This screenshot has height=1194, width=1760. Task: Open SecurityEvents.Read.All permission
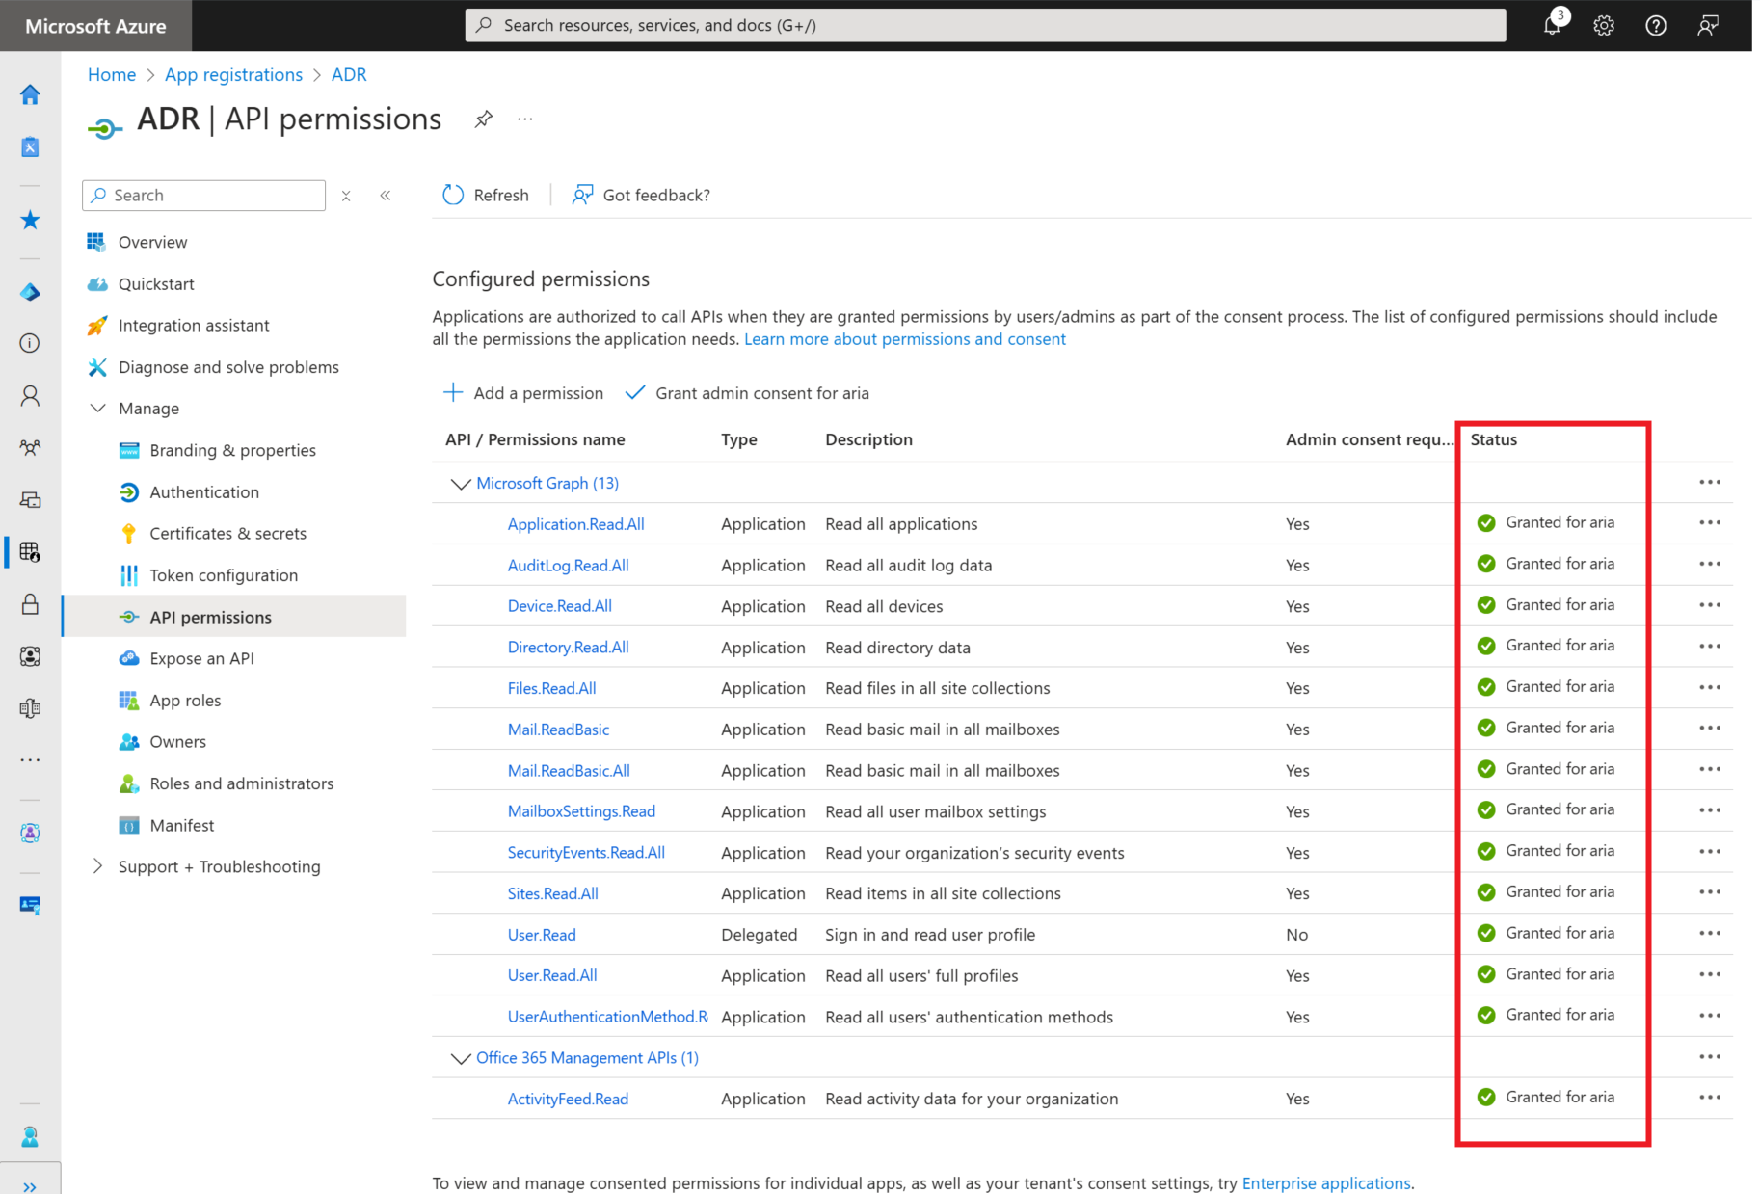(586, 853)
